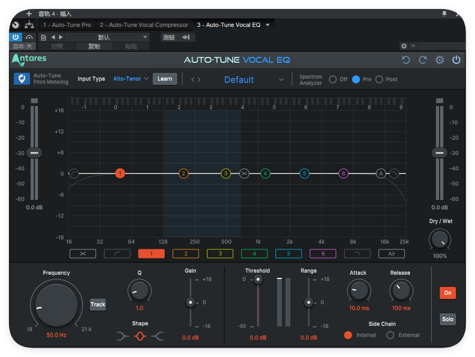This screenshot has width=475, height=357.
Task: Select the high-cut filter node on graph
Action: pos(394,173)
